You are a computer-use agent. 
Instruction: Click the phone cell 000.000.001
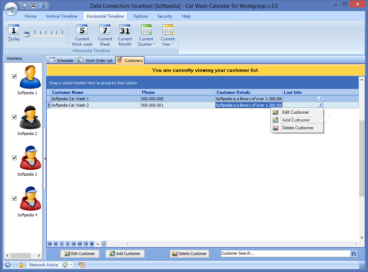[x=178, y=105]
